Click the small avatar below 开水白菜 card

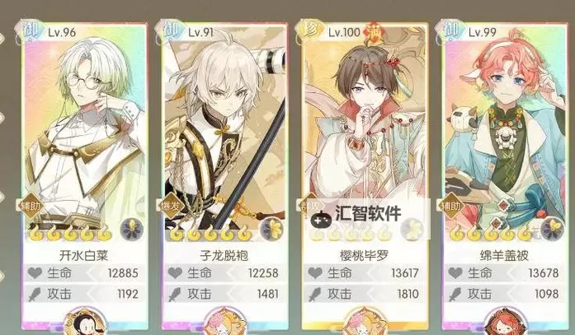pyautogui.click(x=85, y=322)
